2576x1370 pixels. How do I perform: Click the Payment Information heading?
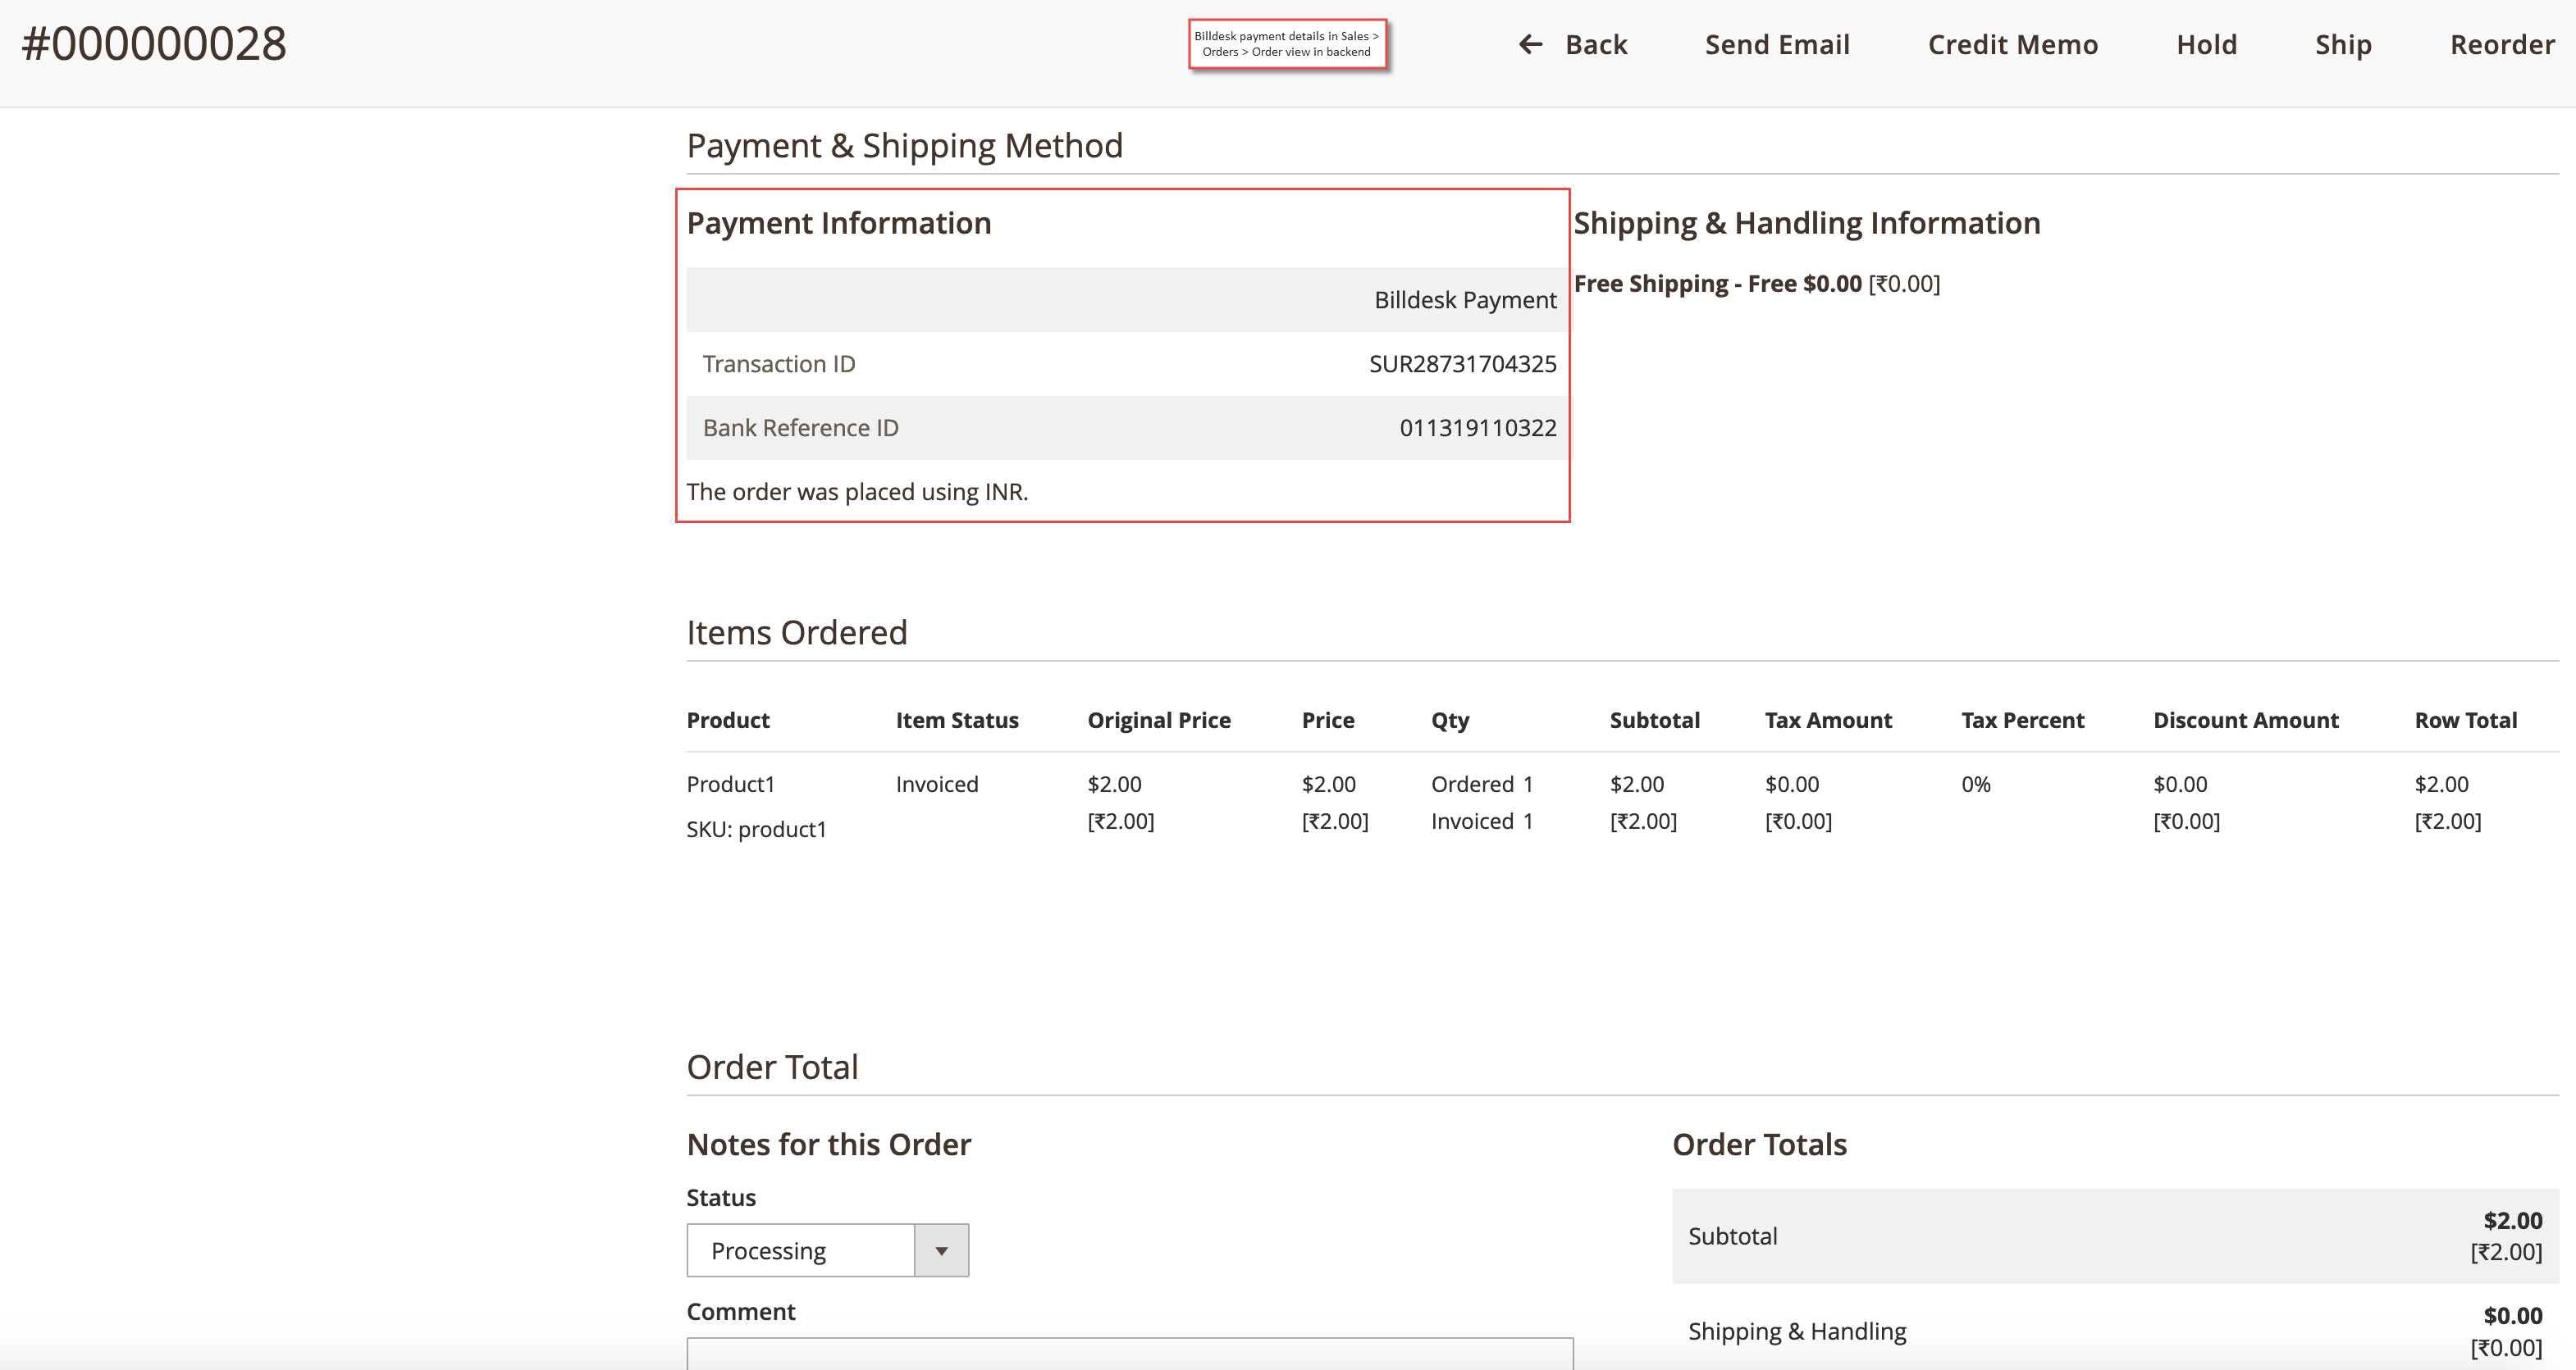pos(839,223)
